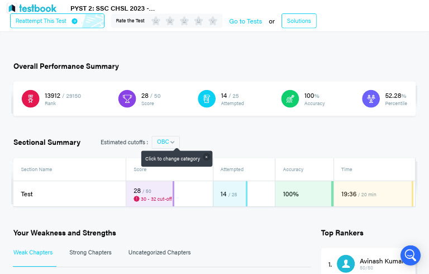Click the purple Percentile people icon
This screenshot has height=274, width=429.
coord(371,98)
